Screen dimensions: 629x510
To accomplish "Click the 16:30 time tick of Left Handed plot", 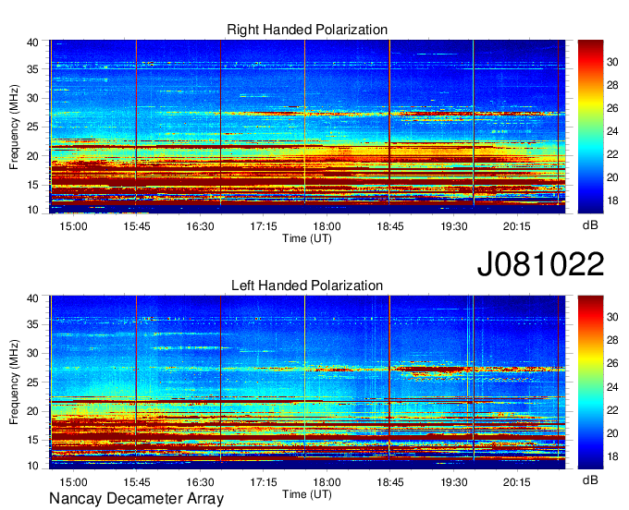I will (200, 482).
